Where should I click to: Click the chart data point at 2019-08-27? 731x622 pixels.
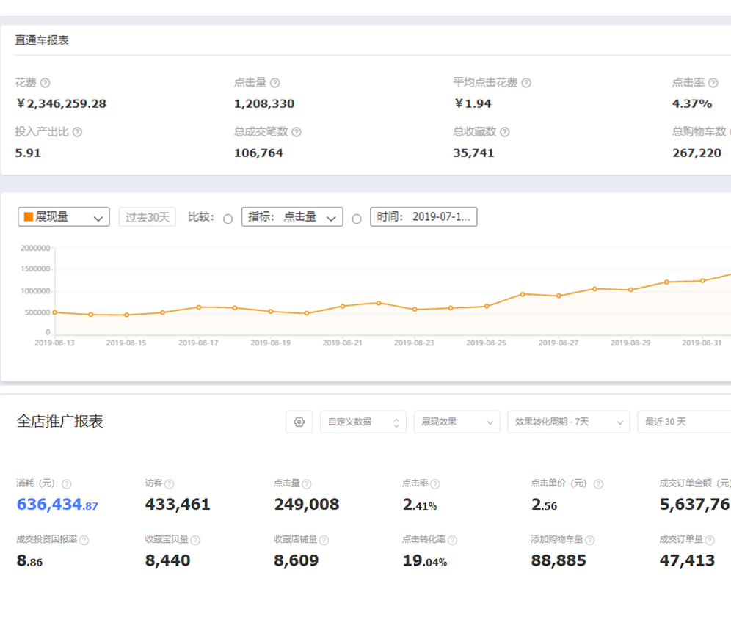tap(559, 296)
